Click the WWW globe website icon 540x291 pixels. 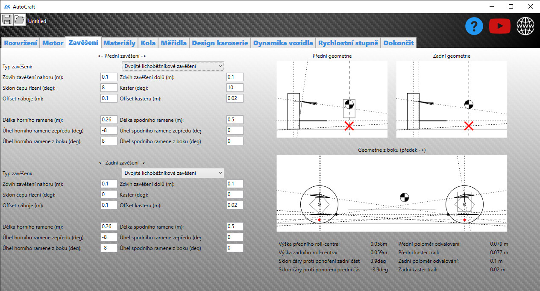[525, 26]
